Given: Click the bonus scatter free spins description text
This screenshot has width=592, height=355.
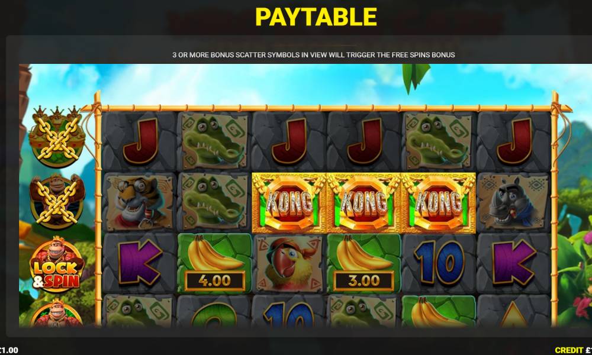Looking at the screenshot, I should (313, 54).
